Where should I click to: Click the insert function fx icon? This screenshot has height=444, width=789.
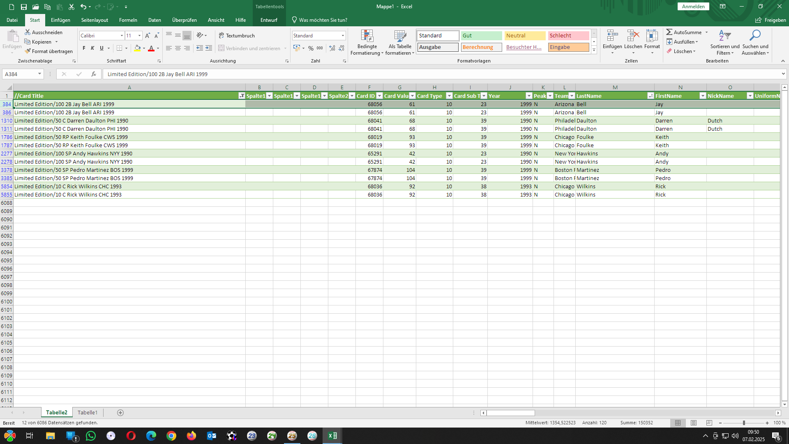94,74
